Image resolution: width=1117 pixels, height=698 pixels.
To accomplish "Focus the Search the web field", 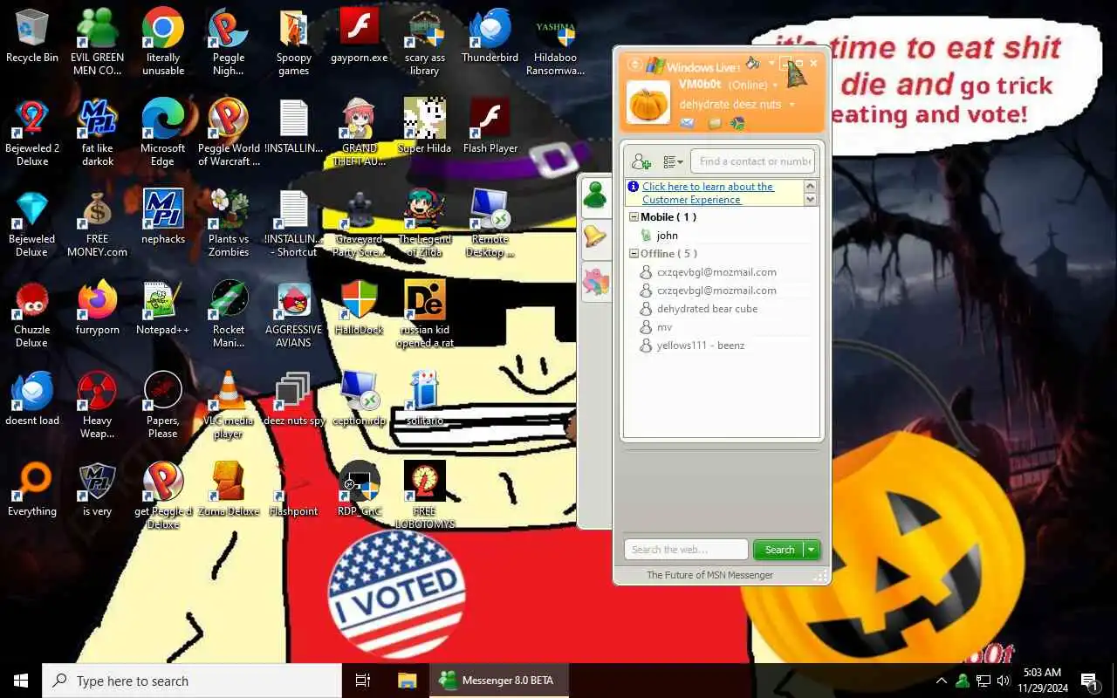I will click(x=686, y=550).
